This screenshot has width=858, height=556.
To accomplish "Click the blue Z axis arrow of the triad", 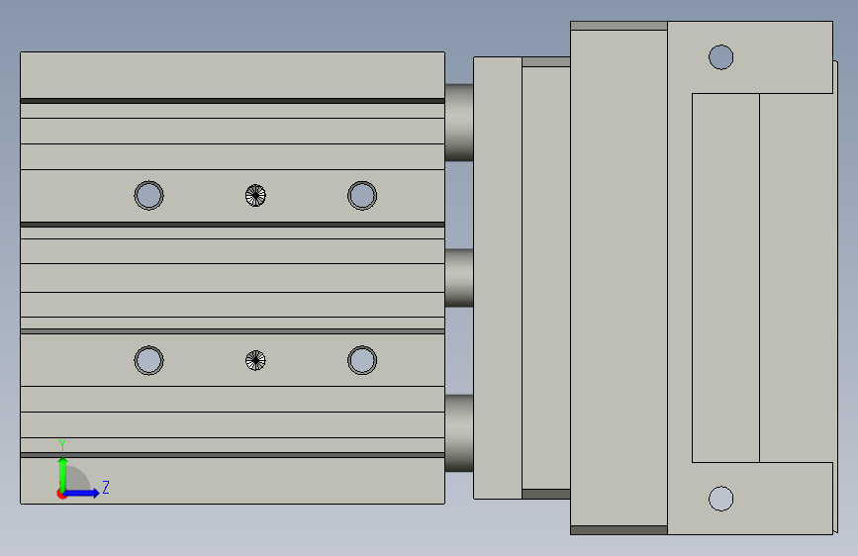I will [x=82, y=493].
